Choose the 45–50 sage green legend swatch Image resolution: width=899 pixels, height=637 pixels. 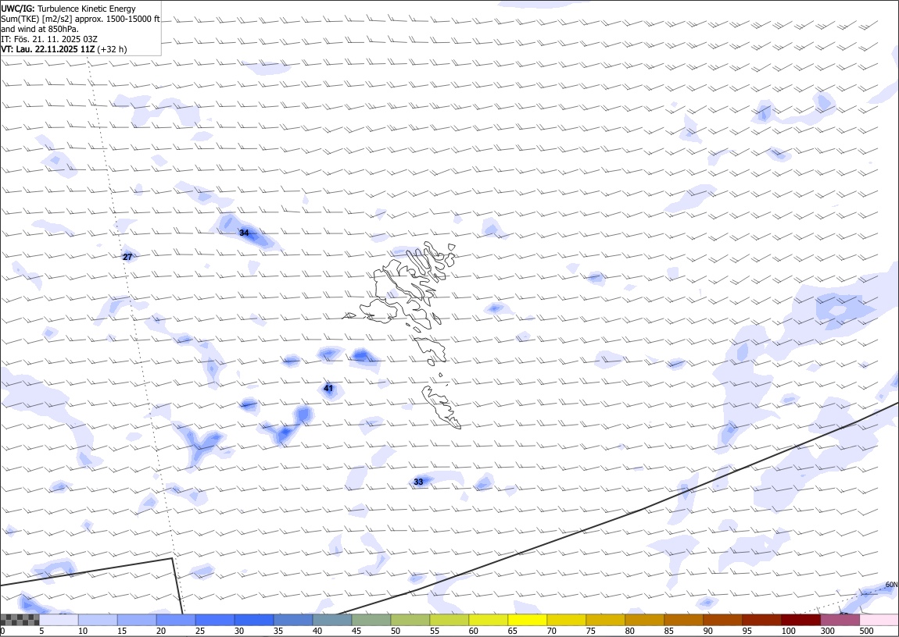(371, 620)
